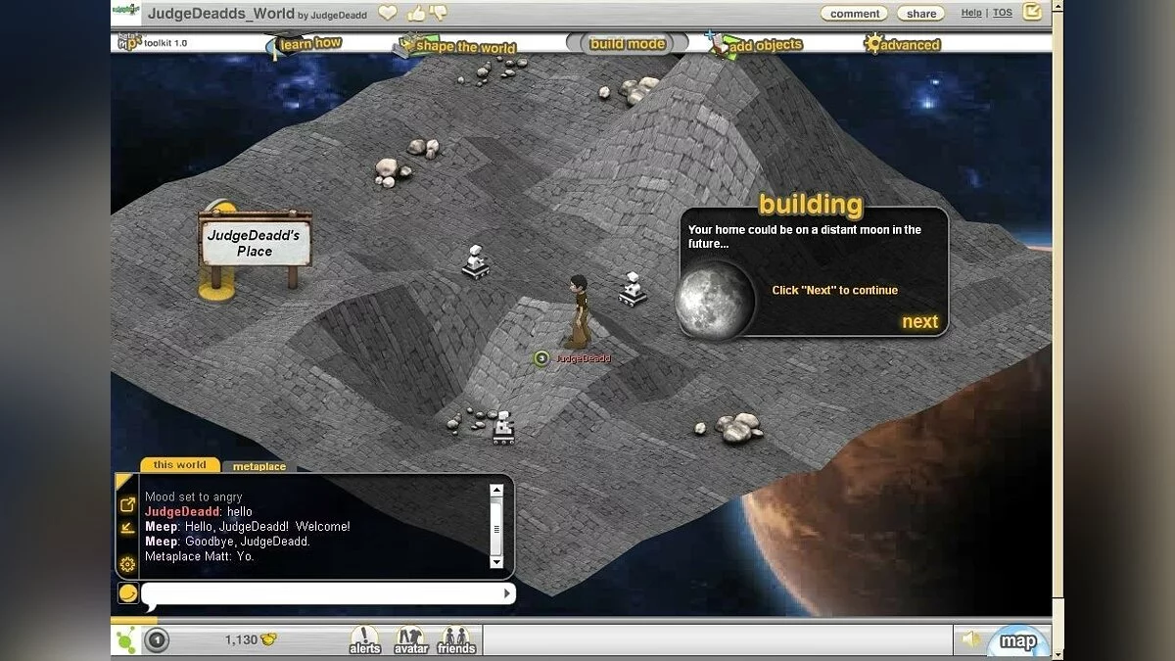This screenshot has height=661, width=1175.
Task: Open the TOS link
Action: [1003, 13]
